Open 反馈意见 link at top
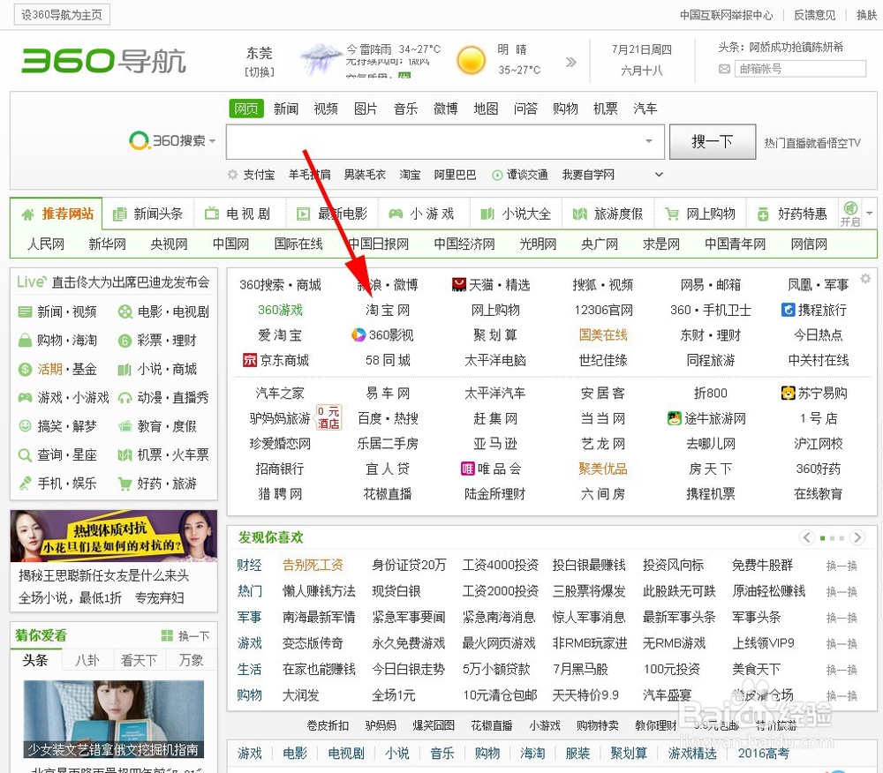 pos(814,15)
